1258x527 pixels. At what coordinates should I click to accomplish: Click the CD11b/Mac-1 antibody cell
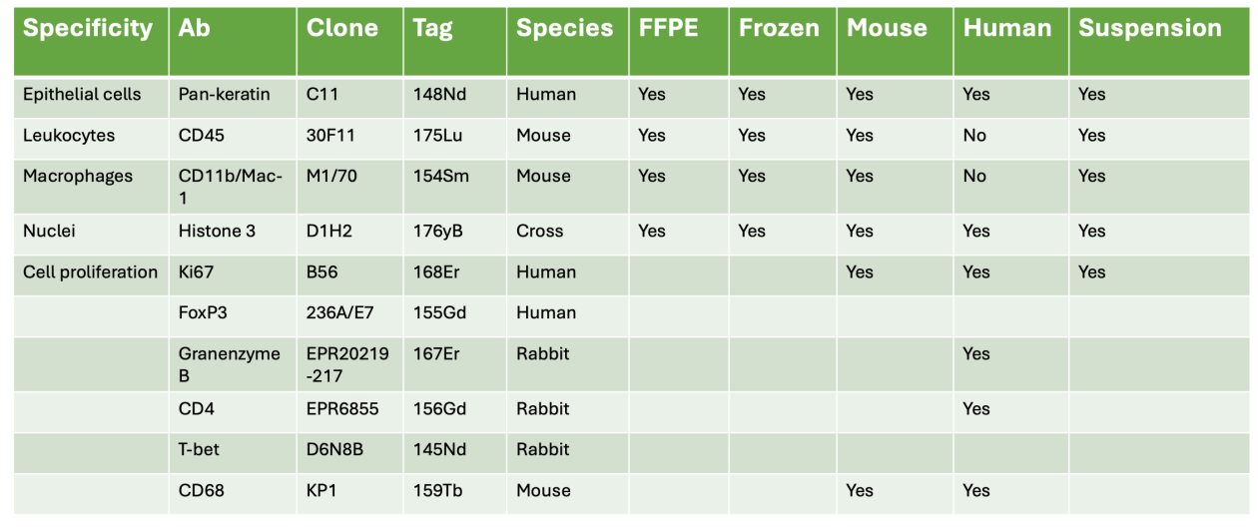[x=230, y=187]
